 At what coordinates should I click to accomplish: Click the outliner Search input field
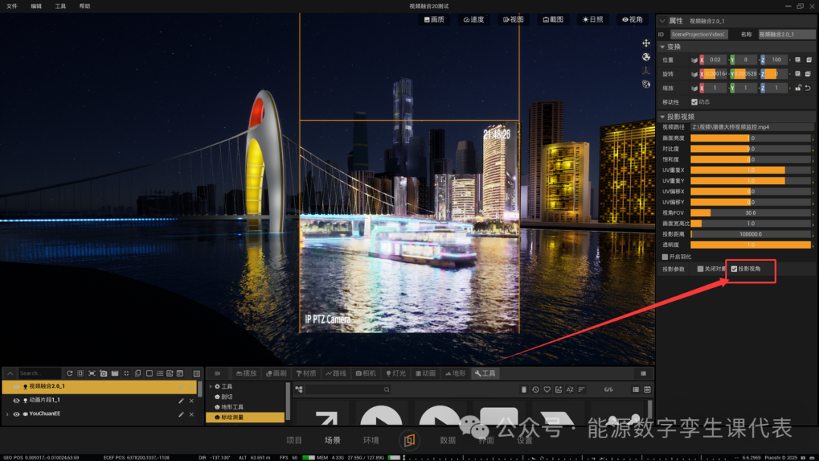click(x=39, y=373)
